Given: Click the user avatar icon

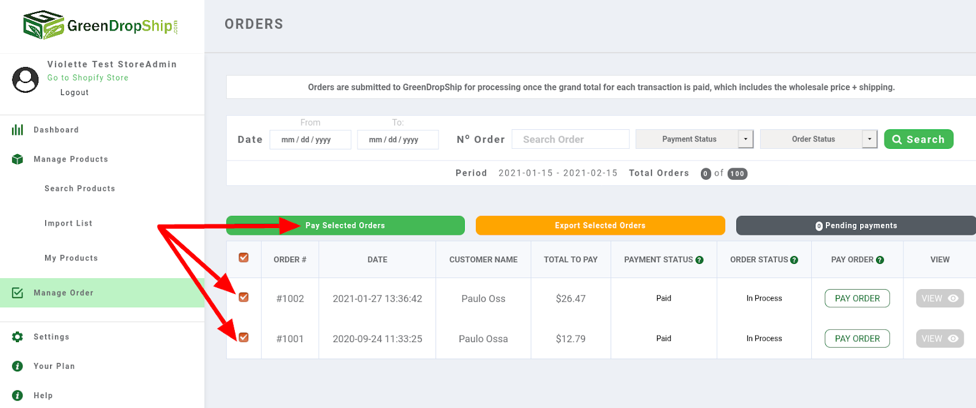Looking at the screenshot, I should coord(26,80).
